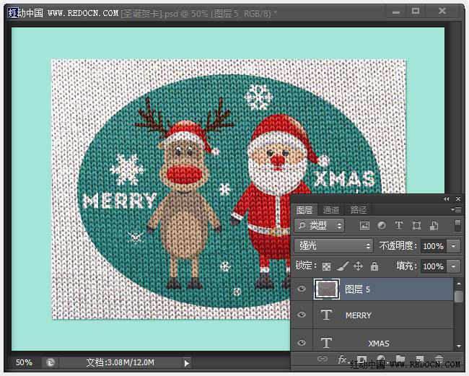The height and width of the screenshot is (376, 469).
Task: Open the 填充 fill slider dropdown
Action: [x=453, y=266]
